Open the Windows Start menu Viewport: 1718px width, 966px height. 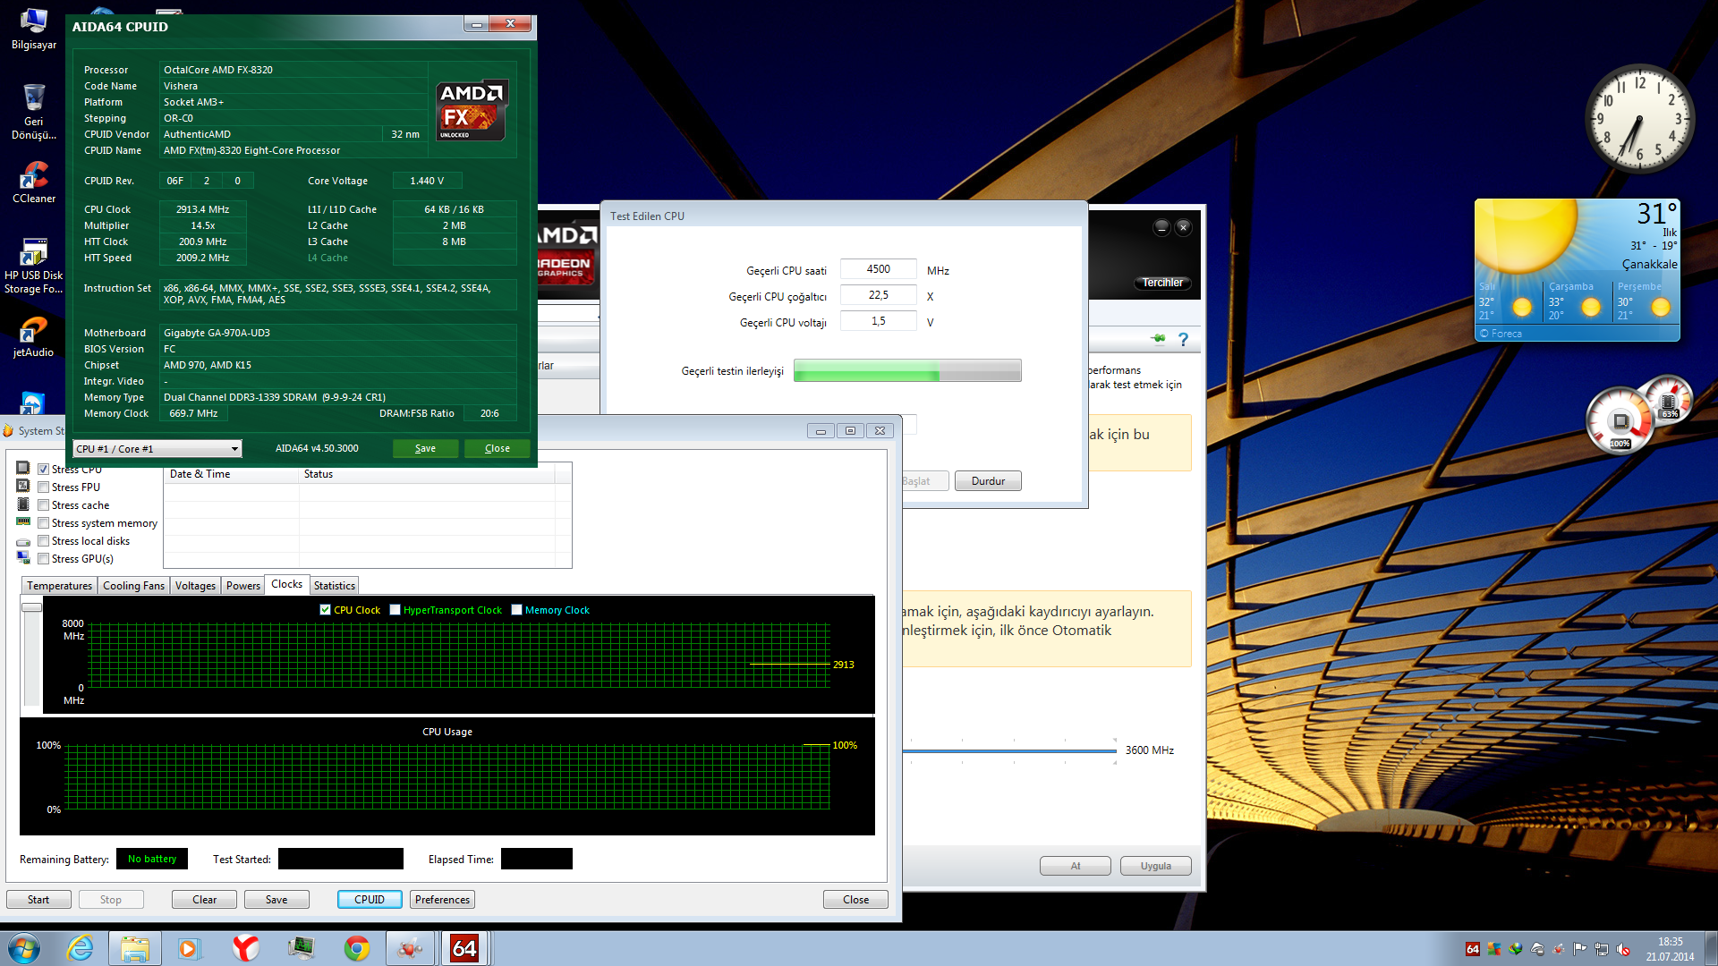pyautogui.click(x=24, y=948)
